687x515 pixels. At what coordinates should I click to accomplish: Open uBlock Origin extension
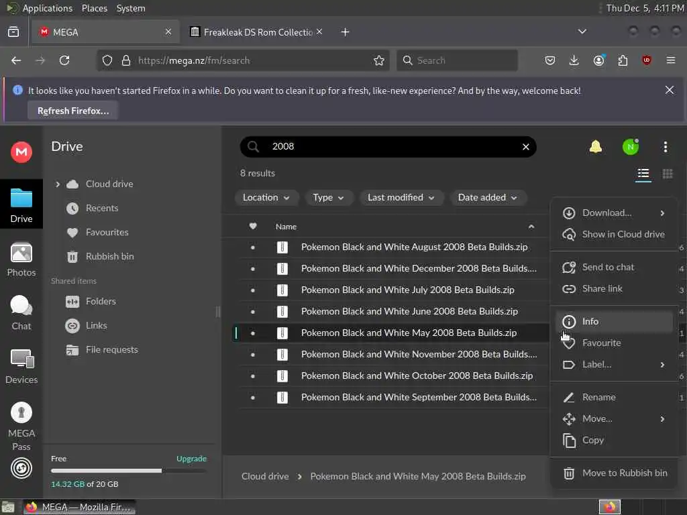pyautogui.click(x=647, y=60)
